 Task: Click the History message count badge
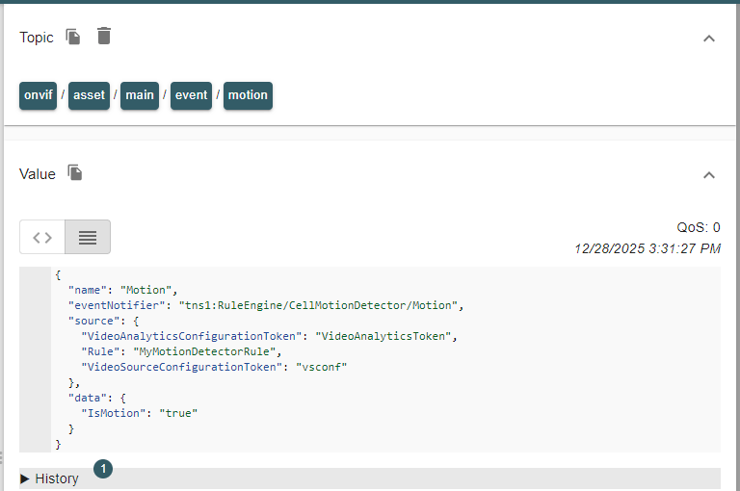pyautogui.click(x=103, y=468)
